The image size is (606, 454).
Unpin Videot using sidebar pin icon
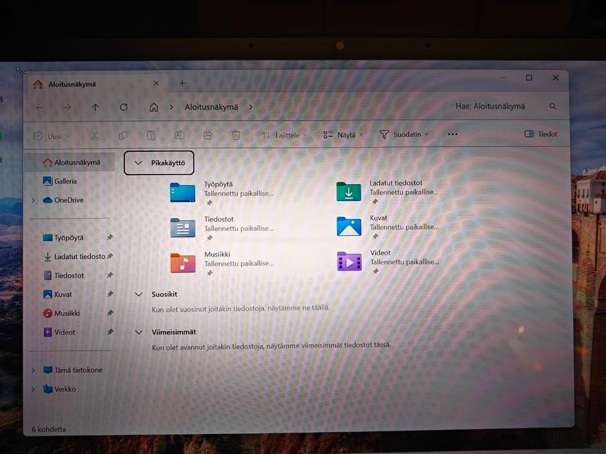[x=110, y=332]
